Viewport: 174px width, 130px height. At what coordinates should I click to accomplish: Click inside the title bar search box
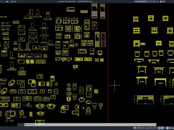(x=145, y=1)
